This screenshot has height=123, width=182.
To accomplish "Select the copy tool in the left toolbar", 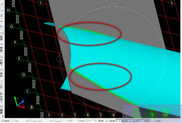I will (2, 10).
